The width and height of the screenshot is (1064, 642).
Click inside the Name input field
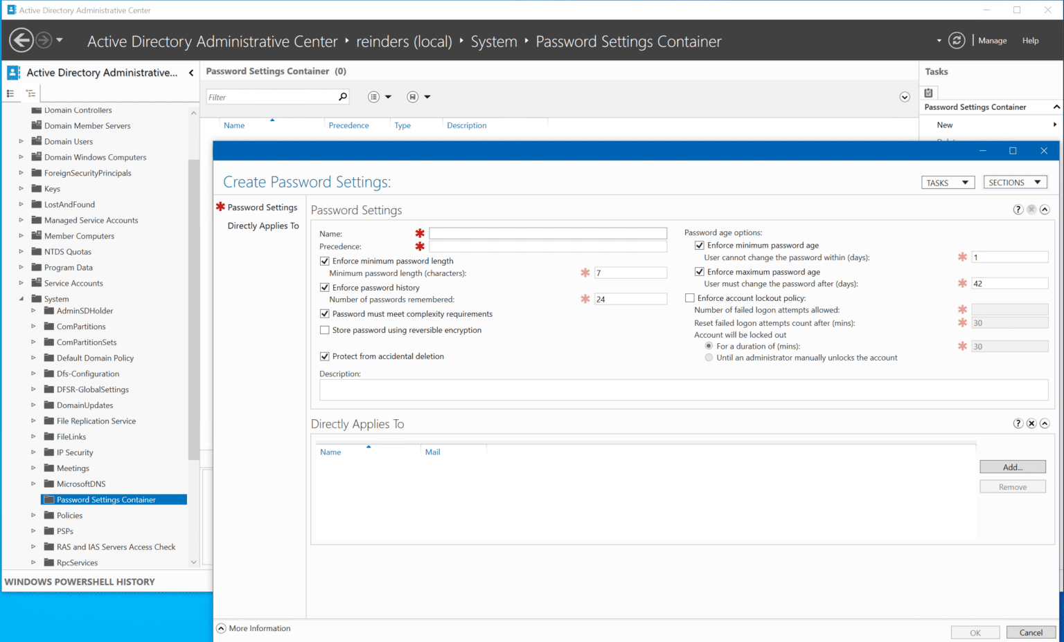[547, 232]
